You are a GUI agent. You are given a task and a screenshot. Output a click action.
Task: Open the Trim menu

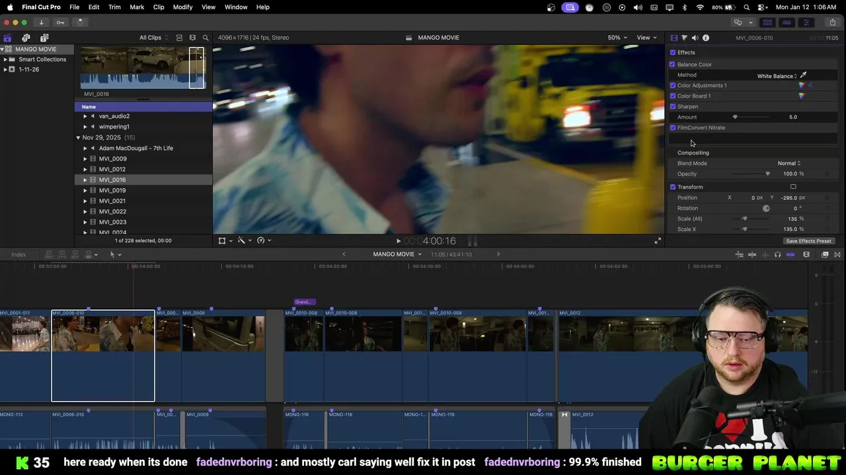pos(114,7)
